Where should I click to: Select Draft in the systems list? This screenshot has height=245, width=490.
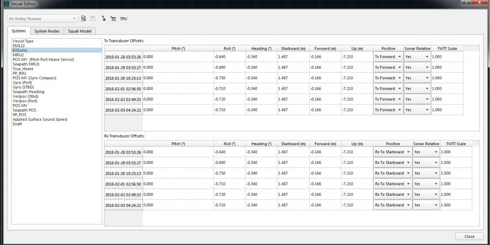tap(17, 124)
